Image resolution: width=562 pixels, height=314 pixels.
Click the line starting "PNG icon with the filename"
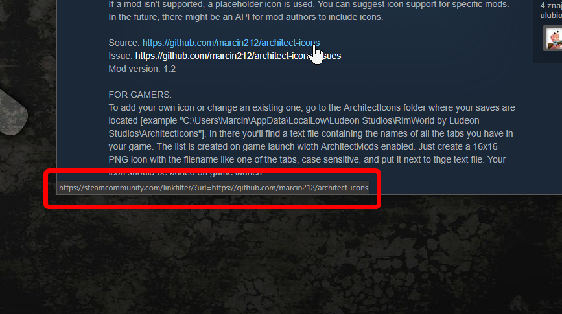[307, 159]
